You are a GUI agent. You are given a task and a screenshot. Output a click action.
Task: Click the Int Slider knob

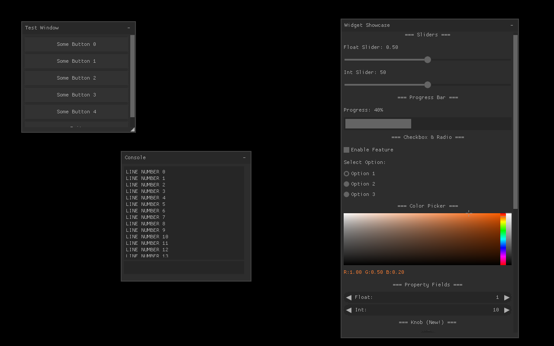point(428,85)
